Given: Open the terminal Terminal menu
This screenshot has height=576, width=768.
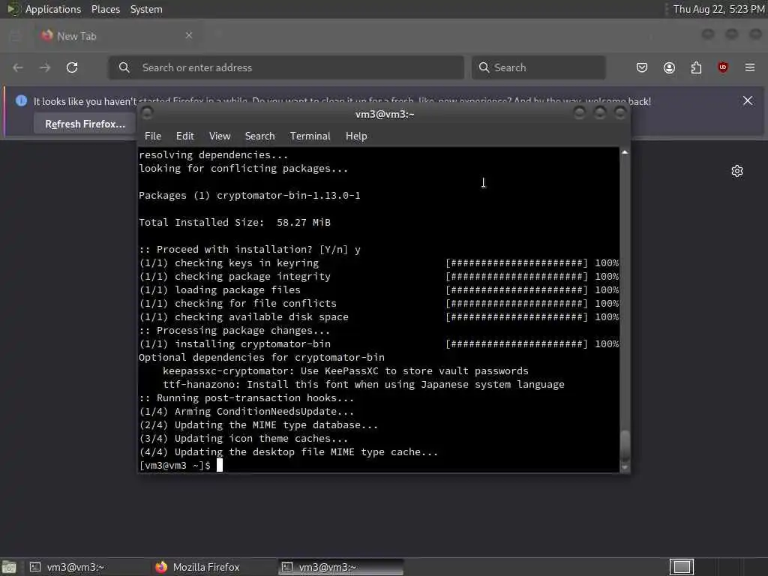Looking at the screenshot, I should pyautogui.click(x=310, y=136).
